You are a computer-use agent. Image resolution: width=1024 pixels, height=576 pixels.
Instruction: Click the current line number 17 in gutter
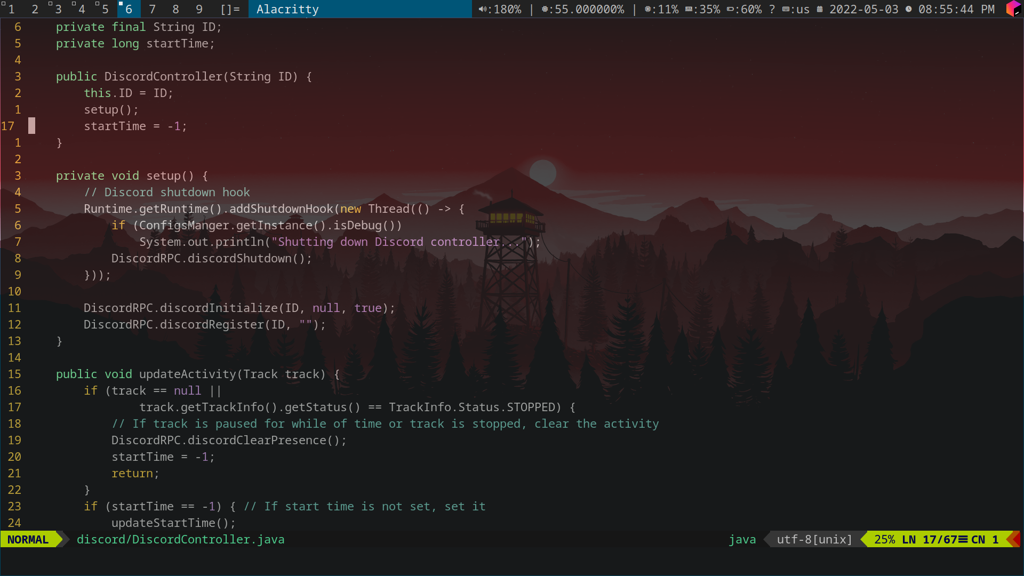[7, 126]
